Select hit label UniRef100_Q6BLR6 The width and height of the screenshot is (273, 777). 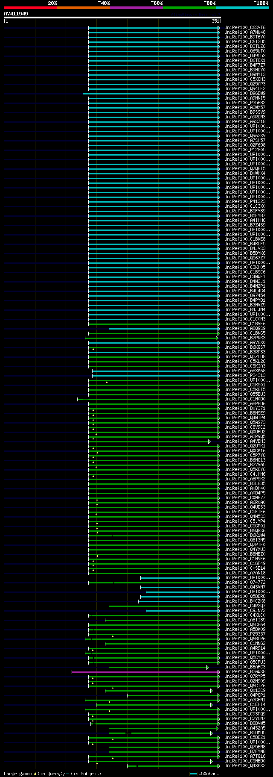click(245, 639)
